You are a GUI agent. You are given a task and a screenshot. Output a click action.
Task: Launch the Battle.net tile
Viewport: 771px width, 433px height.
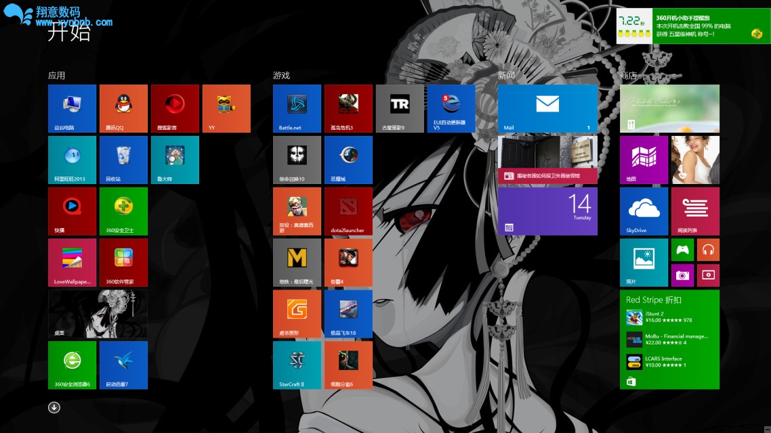pos(297,108)
